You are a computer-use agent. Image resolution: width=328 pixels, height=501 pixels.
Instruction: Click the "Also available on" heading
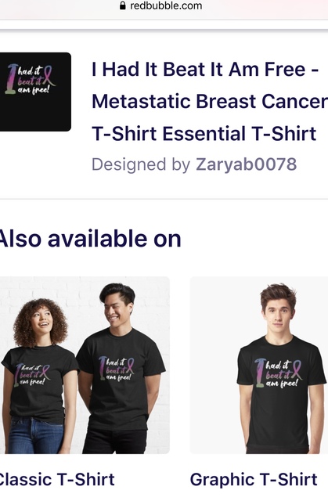[x=90, y=239]
